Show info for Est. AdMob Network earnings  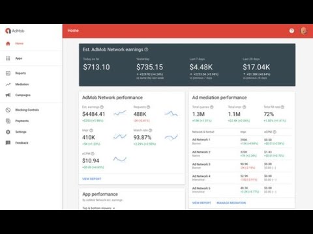[146, 49]
